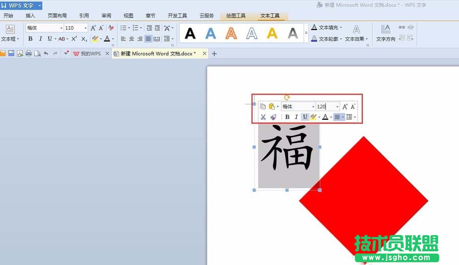Screen dimensions: 459x265
Task: Click the format painter brush in mini toolbar
Action: point(274,117)
